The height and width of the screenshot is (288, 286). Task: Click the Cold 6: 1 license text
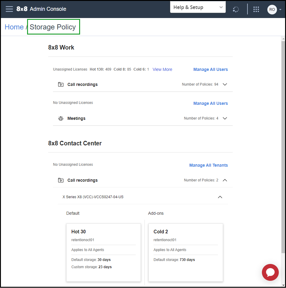tap(141, 69)
